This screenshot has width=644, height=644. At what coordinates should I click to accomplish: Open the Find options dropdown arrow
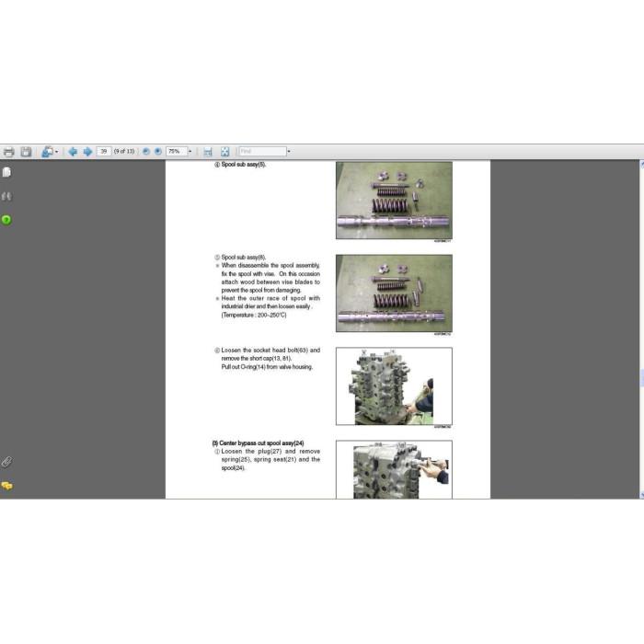pos(289,152)
